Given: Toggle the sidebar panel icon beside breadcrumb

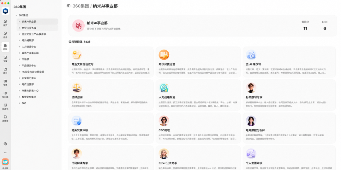Looking at the screenshot, I should [69, 6].
